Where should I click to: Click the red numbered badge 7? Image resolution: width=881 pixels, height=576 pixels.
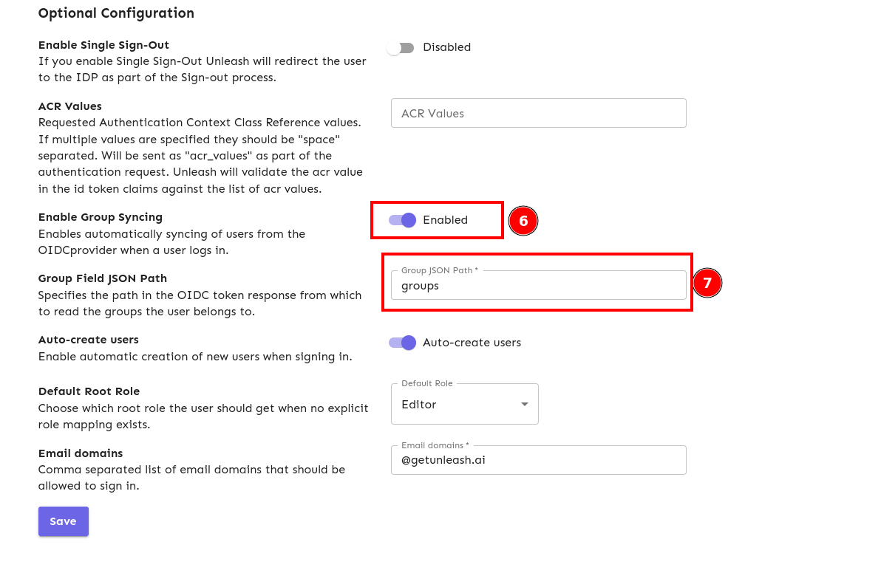pos(707,283)
